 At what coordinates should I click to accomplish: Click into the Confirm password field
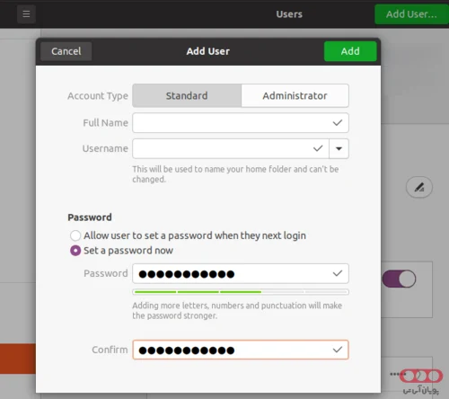click(241, 350)
